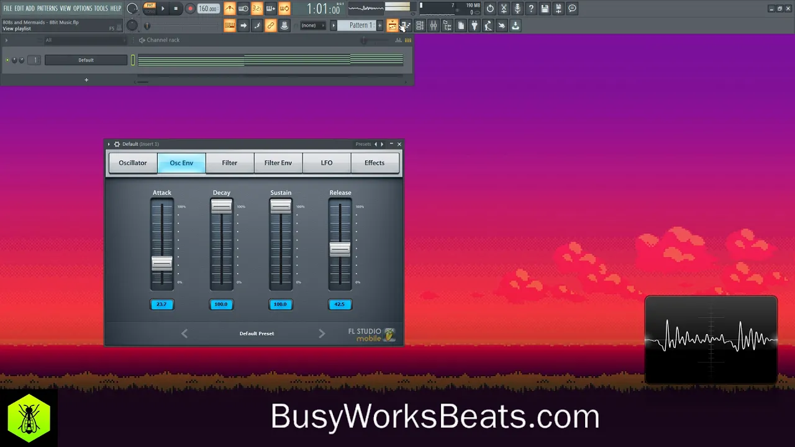The image size is (795, 447).
Task: Toggle blend recording overdub icon
Action: 271,9
